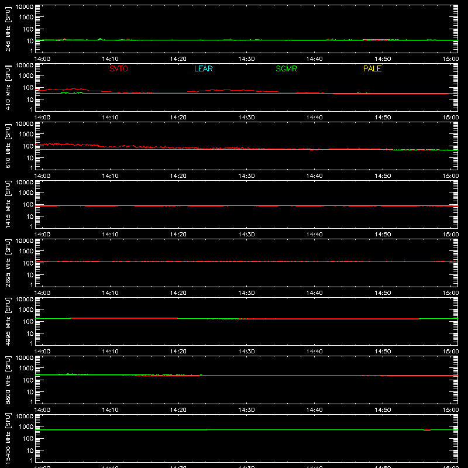The height and width of the screenshot is (468, 468).
Task: Select the 410 MHz [SFU] axis title
Action: [x=8, y=87]
